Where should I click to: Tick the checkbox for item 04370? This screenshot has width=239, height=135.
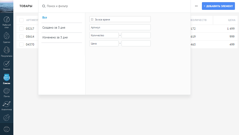[x=21, y=44]
